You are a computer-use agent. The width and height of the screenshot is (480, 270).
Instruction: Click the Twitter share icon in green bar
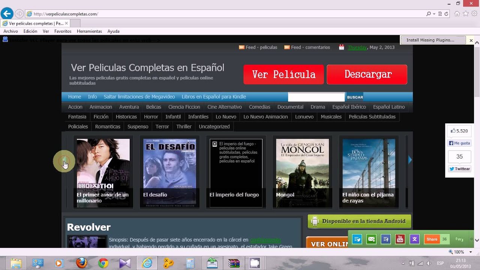[x=357, y=239]
